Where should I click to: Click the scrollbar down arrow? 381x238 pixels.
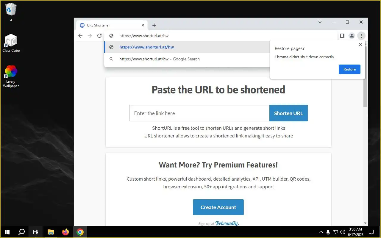click(366, 223)
